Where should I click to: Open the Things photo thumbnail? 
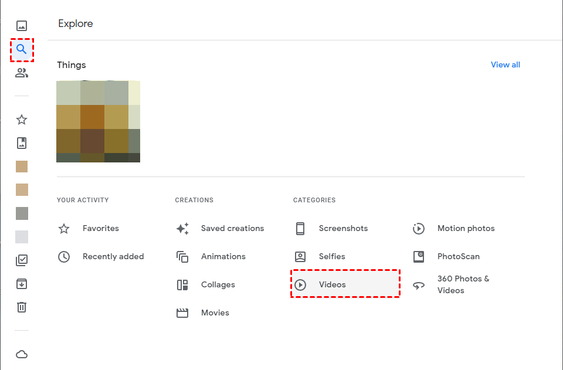point(98,121)
